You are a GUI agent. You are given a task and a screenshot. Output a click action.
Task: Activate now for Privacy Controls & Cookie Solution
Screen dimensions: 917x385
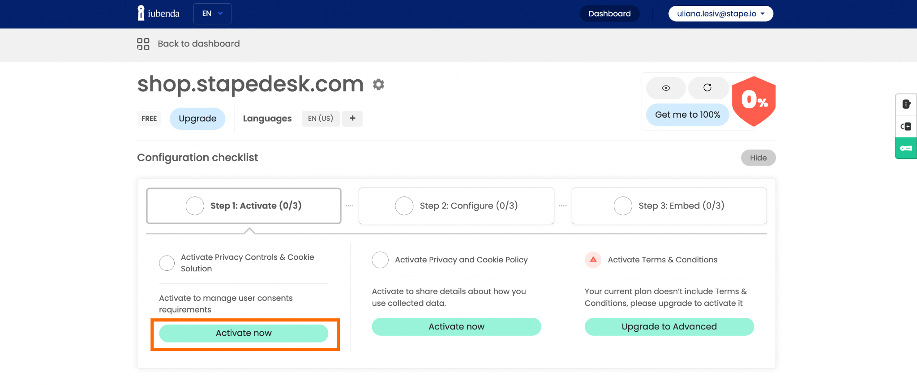tap(244, 333)
